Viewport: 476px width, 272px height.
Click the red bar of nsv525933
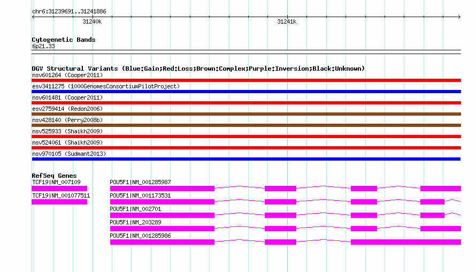[x=246, y=137]
